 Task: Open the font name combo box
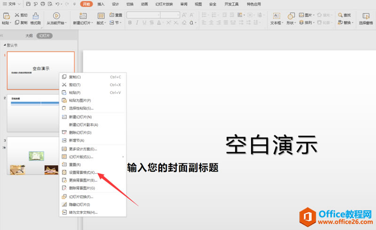click(143, 15)
